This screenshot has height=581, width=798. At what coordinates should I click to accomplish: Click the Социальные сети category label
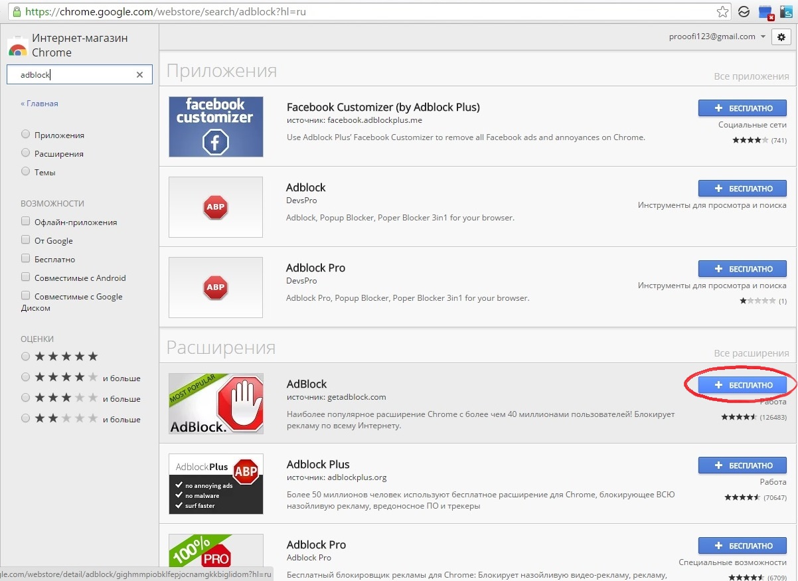pyautogui.click(x=752, y=125)
